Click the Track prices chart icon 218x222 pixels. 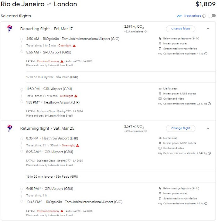[179, 16]
